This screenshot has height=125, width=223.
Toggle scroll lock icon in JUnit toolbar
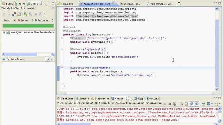tap(19, 14)
